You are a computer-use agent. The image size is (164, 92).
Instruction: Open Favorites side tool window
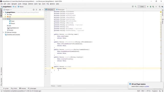tap(1, 82)
